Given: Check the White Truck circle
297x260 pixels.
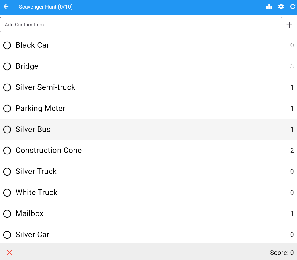Looking at the screenshot, I should click(7, 193).
